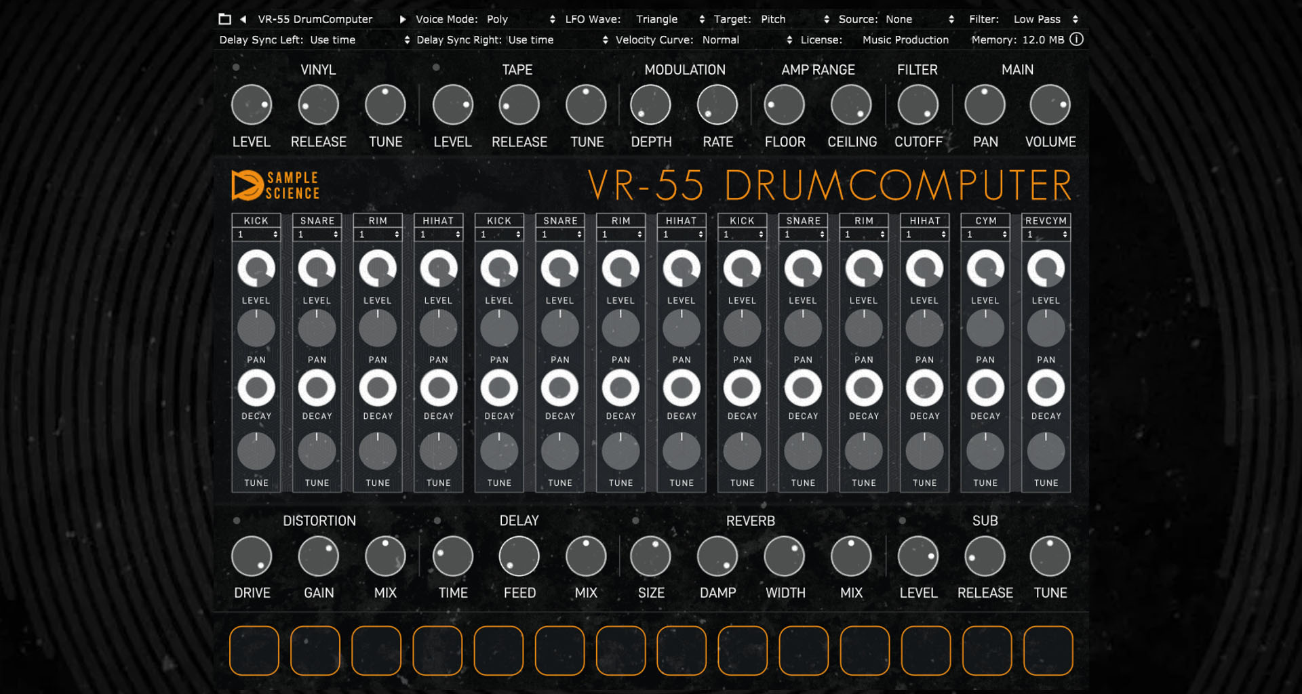The width and height of the screenshot is (1302, 694).
Task: Click the Distortion DRIVE knob
Action: [x=252, y=556]
